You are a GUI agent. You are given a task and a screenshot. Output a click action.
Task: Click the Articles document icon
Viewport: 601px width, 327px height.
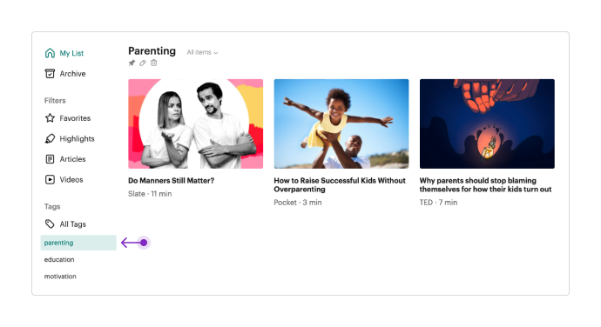click(50, 159)
